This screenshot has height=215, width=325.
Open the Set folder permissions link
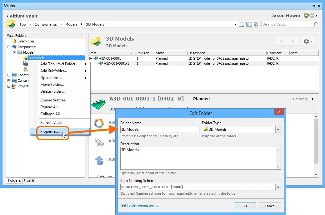tap(140, 205)
